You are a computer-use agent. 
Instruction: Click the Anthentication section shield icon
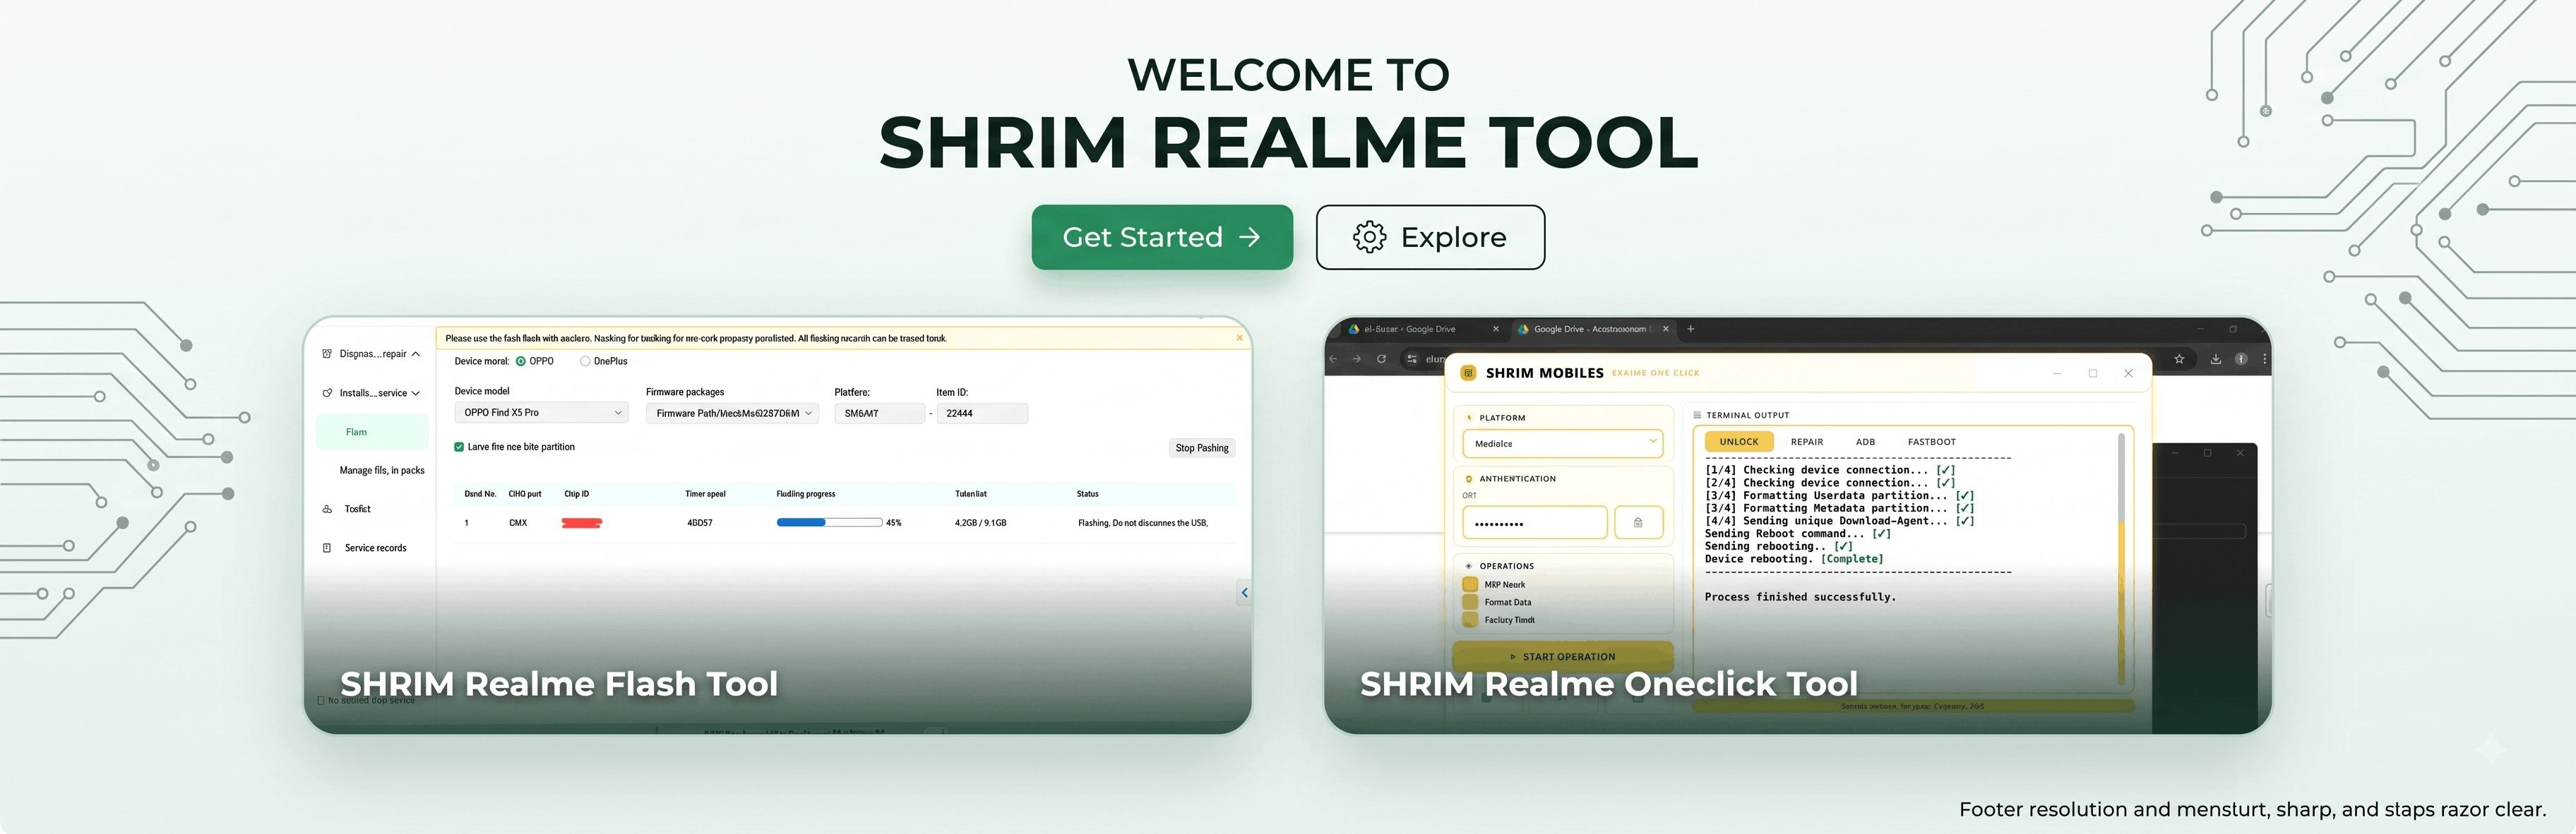coord(1469,478)
